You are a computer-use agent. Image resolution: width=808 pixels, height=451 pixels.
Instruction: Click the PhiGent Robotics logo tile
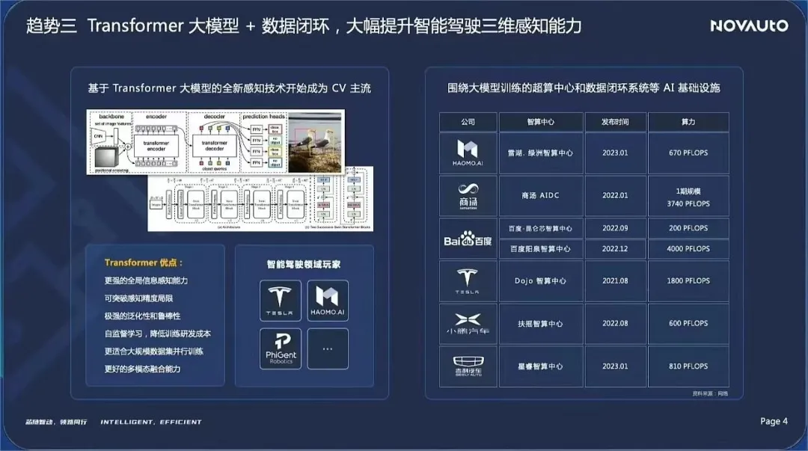[x=281, y=349]
